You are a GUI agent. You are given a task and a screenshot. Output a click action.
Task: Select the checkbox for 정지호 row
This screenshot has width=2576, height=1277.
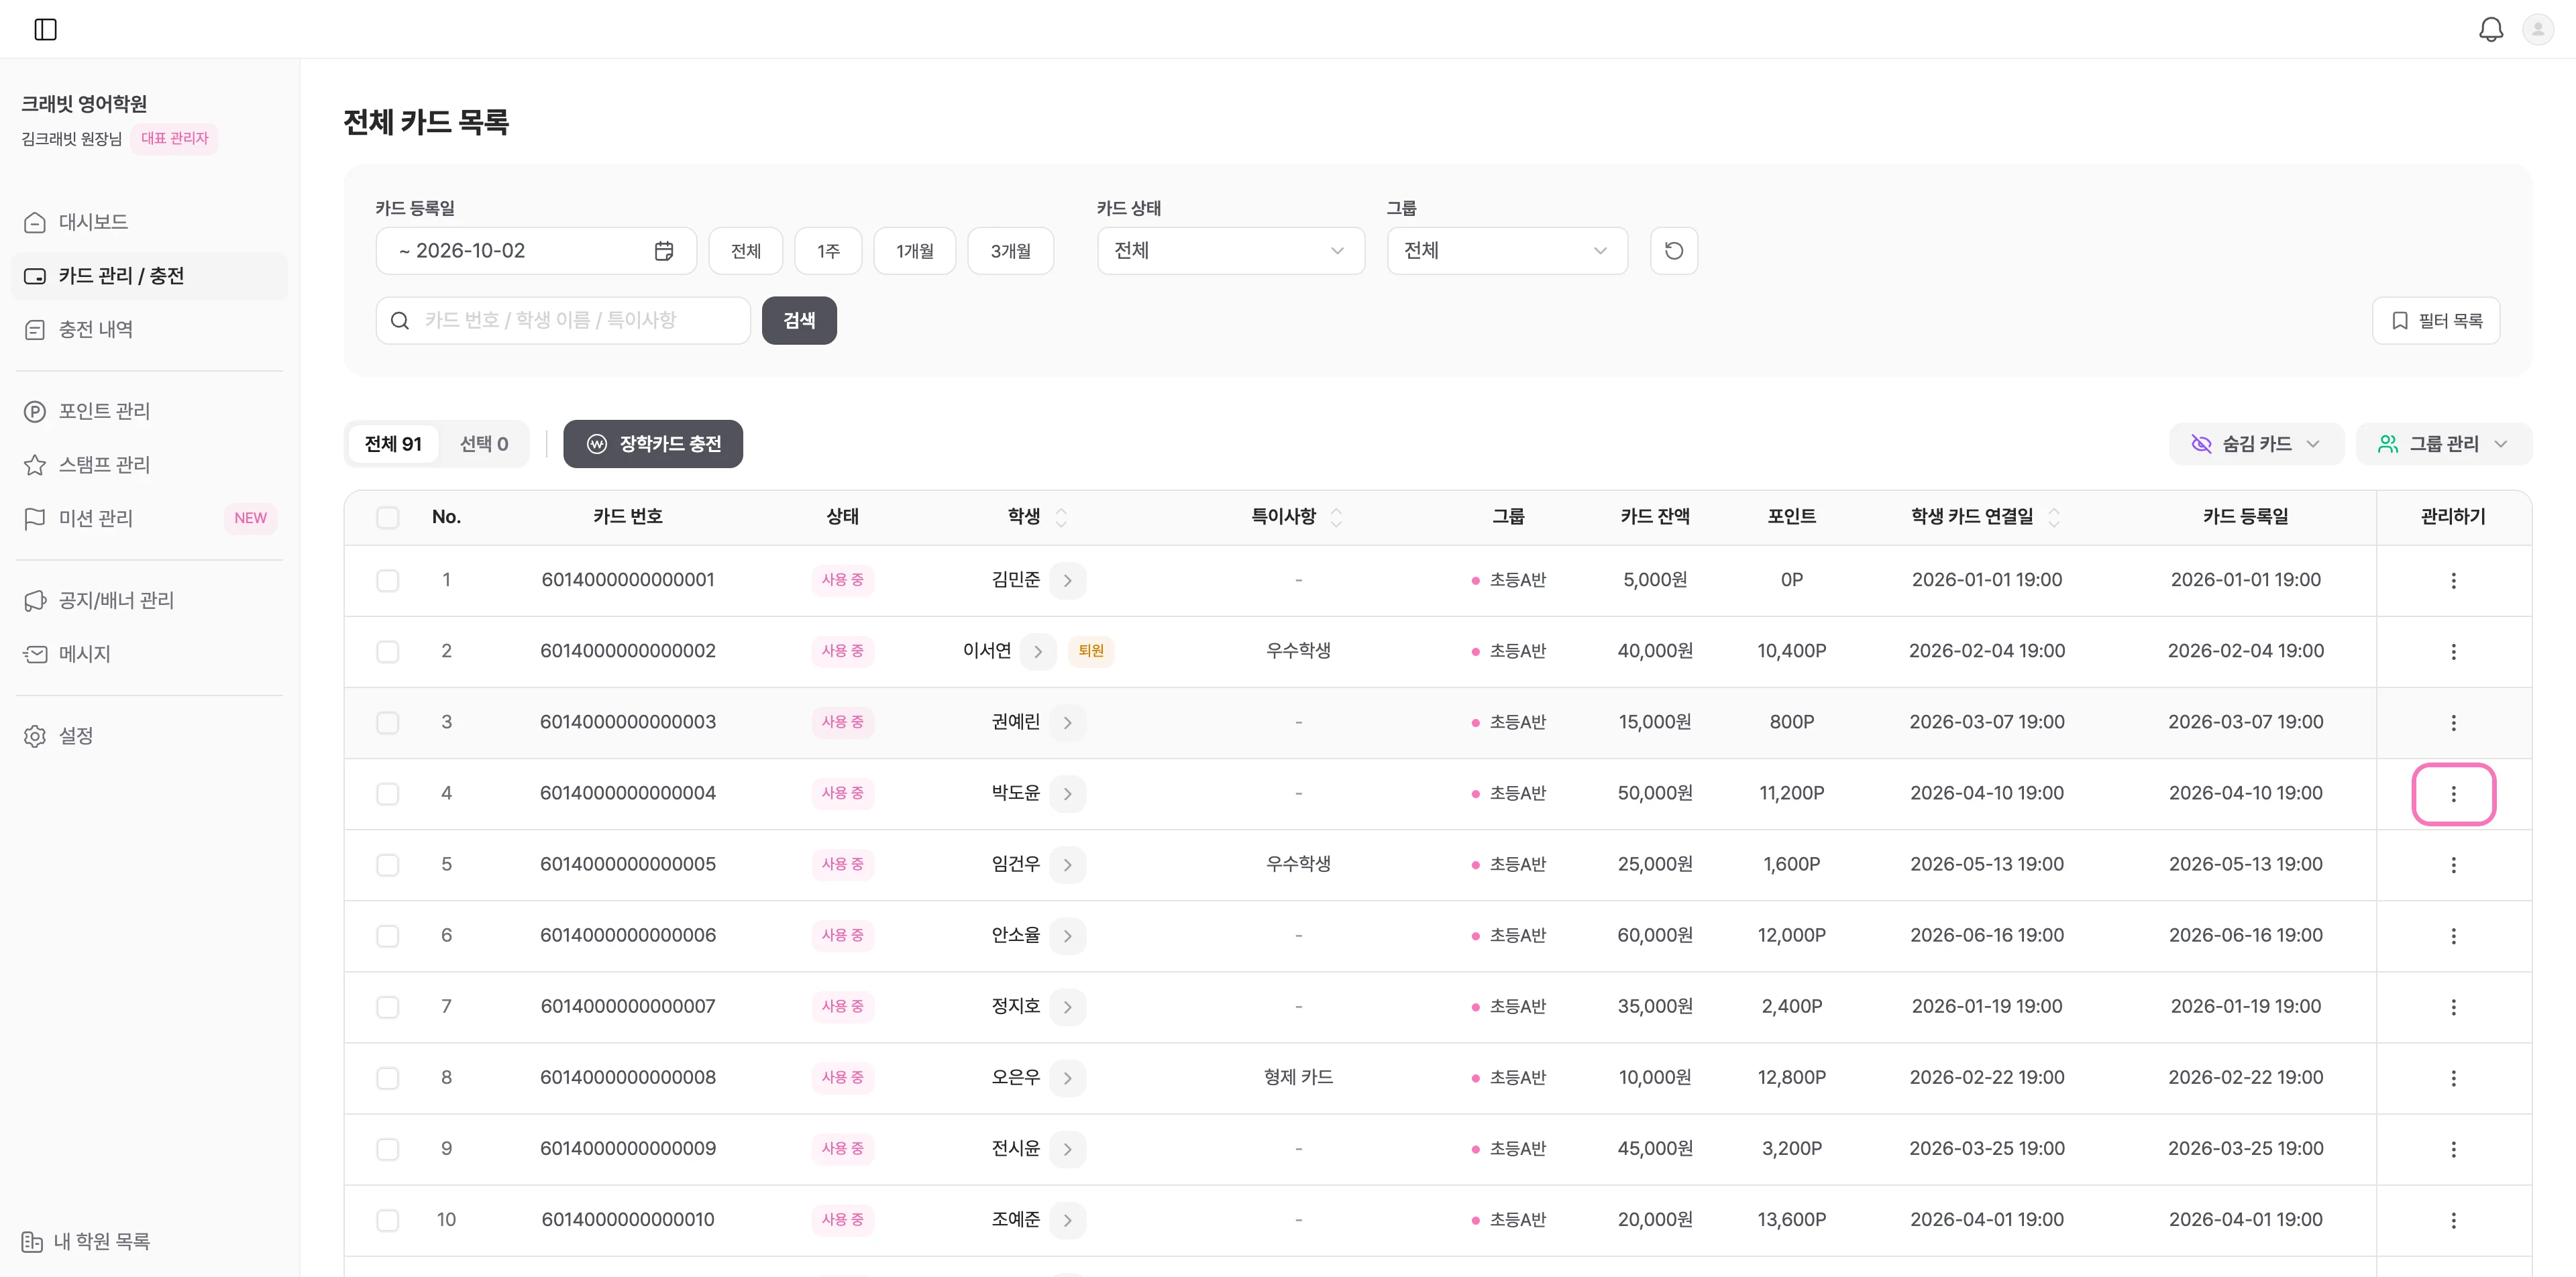click(x=388, y=1007)
